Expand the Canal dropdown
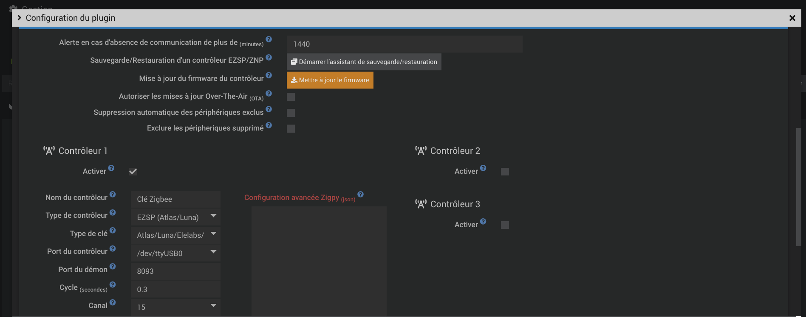This screenshot has width=806, height=317. (175, 307)
